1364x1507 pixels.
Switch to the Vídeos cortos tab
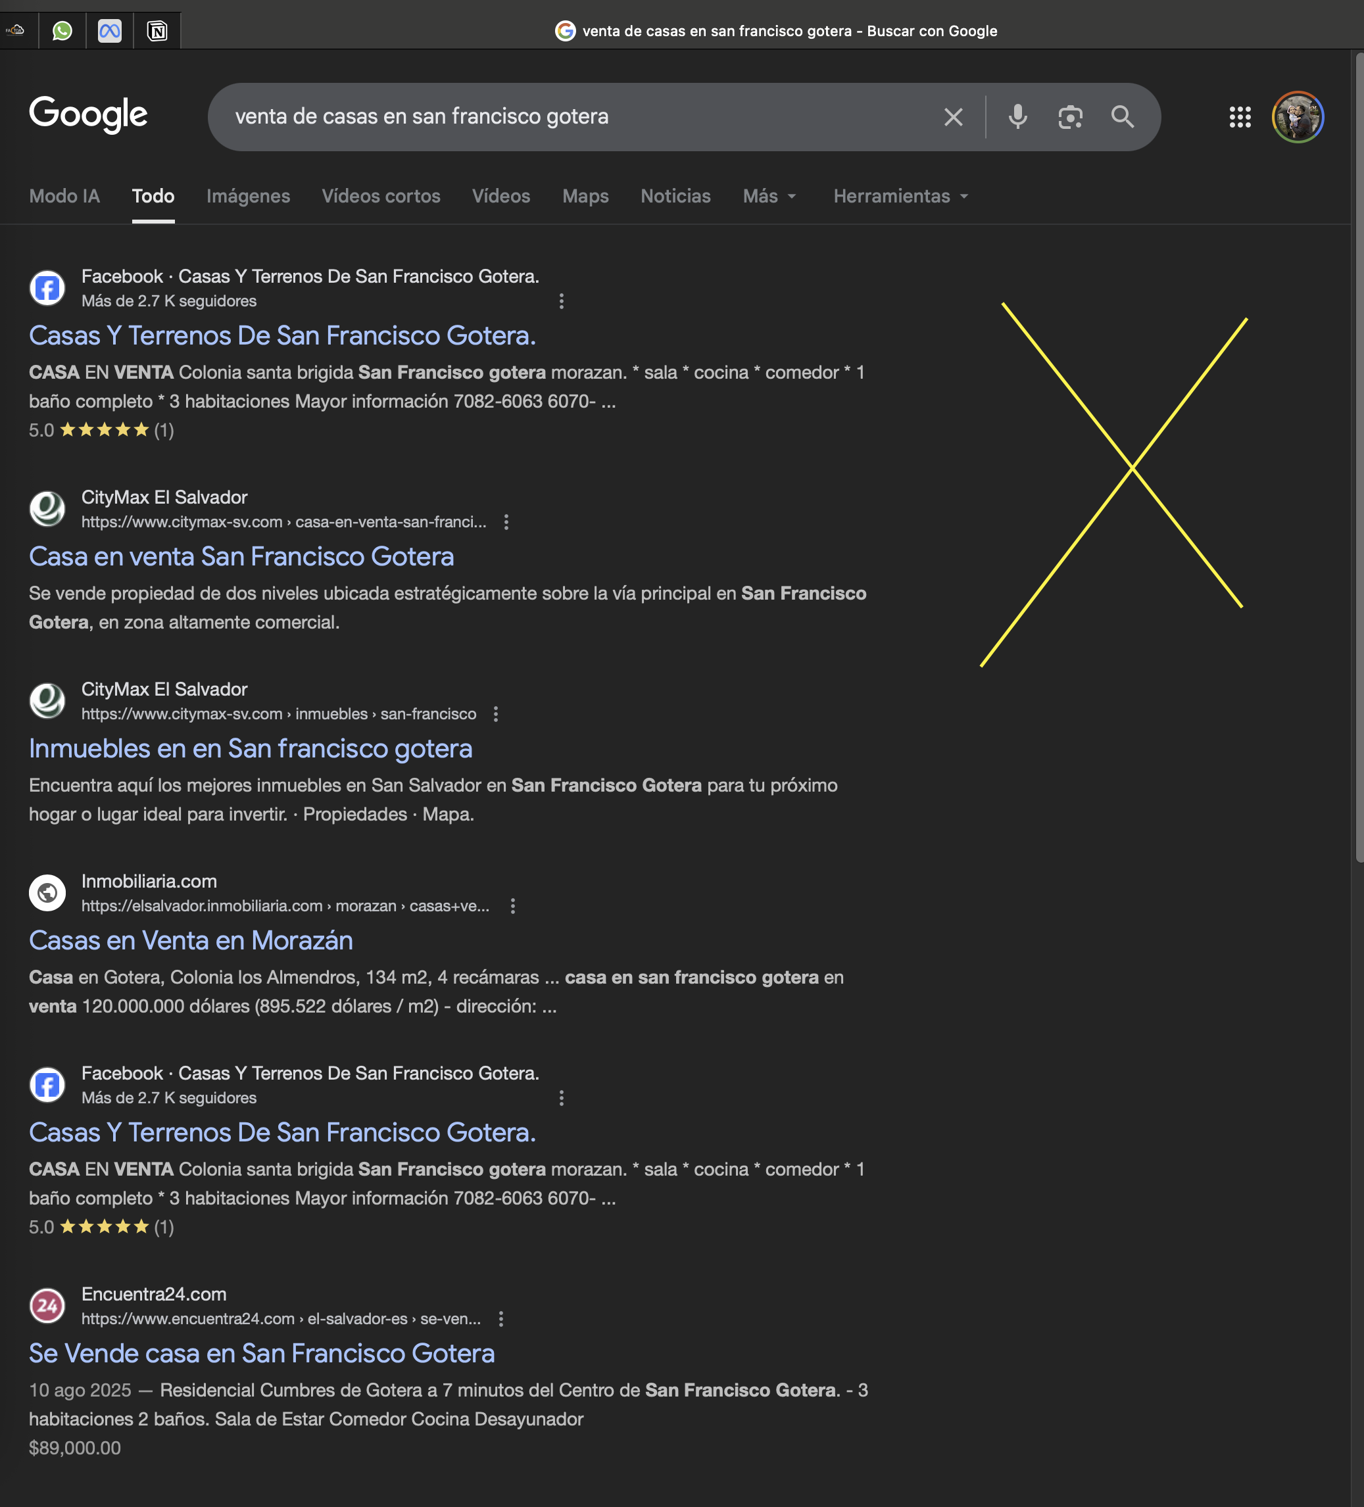[381, 196]
